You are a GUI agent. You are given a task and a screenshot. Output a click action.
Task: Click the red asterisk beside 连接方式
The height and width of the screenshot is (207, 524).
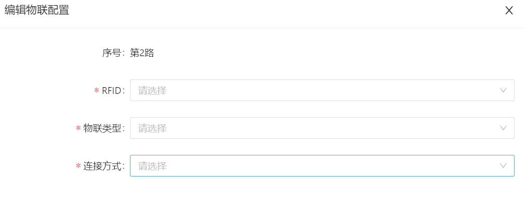tap(78, 167)
